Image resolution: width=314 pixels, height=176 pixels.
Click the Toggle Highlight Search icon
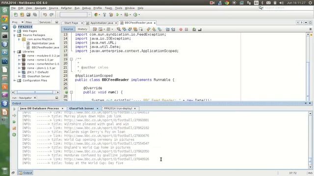[135, 29]
